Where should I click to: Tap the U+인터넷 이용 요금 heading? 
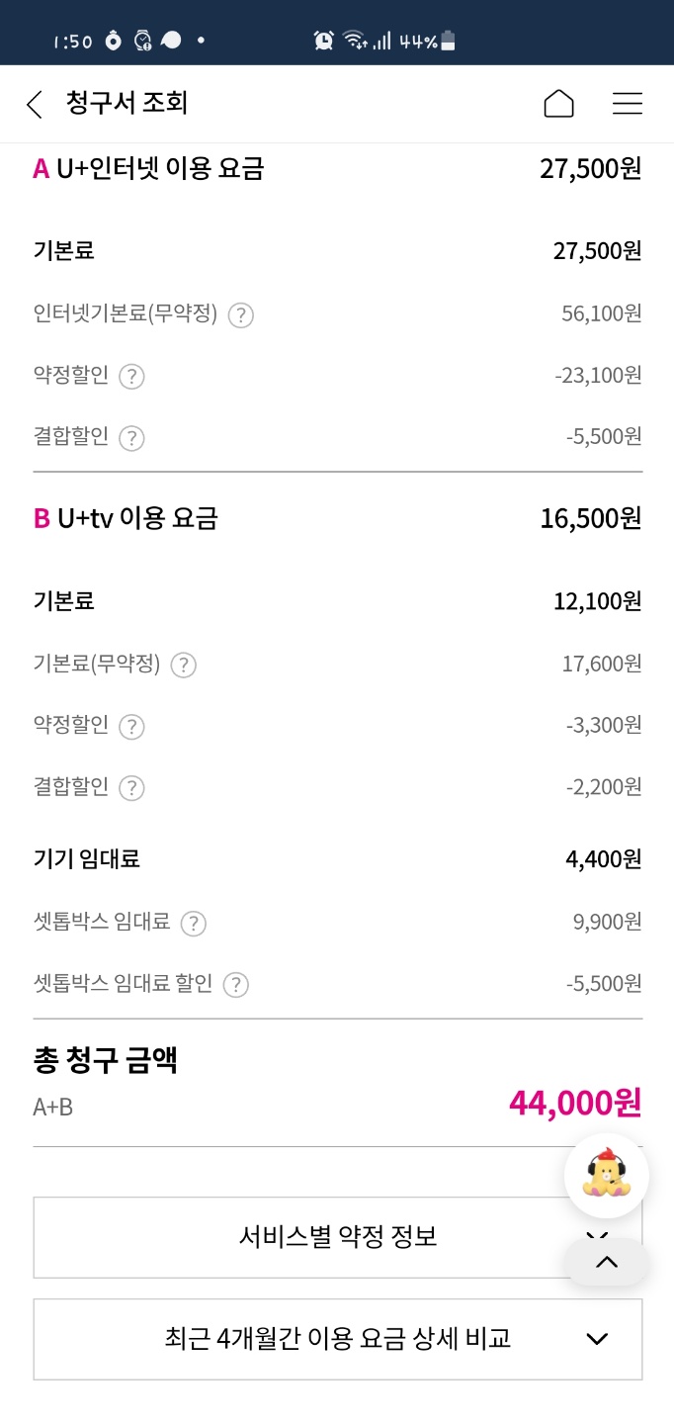(x=159, y=169)
